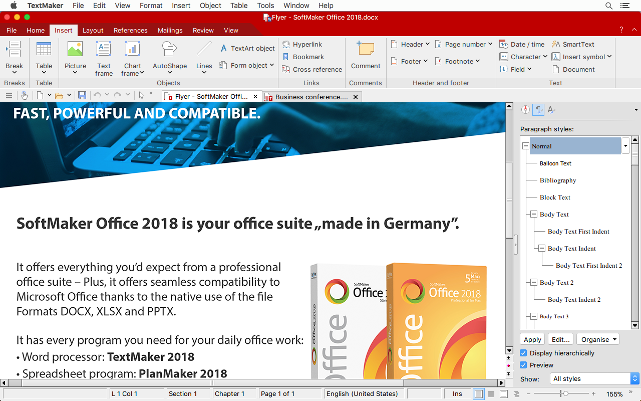Viewport: 641px width, 401px height.
Task: Switch to continuous view in status bar
Action: [x=491, y=394]
